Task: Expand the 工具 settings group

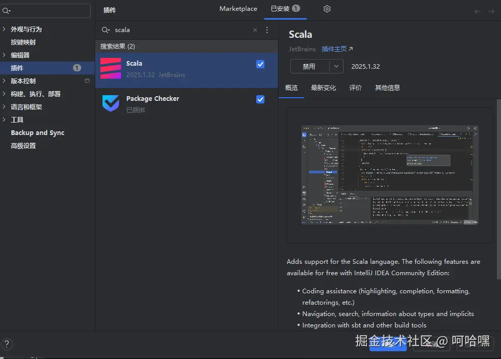Action: (4, 120)
